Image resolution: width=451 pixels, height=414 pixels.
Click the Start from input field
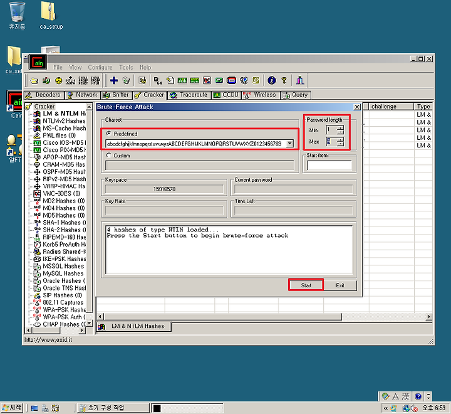(x=329, y=166)
